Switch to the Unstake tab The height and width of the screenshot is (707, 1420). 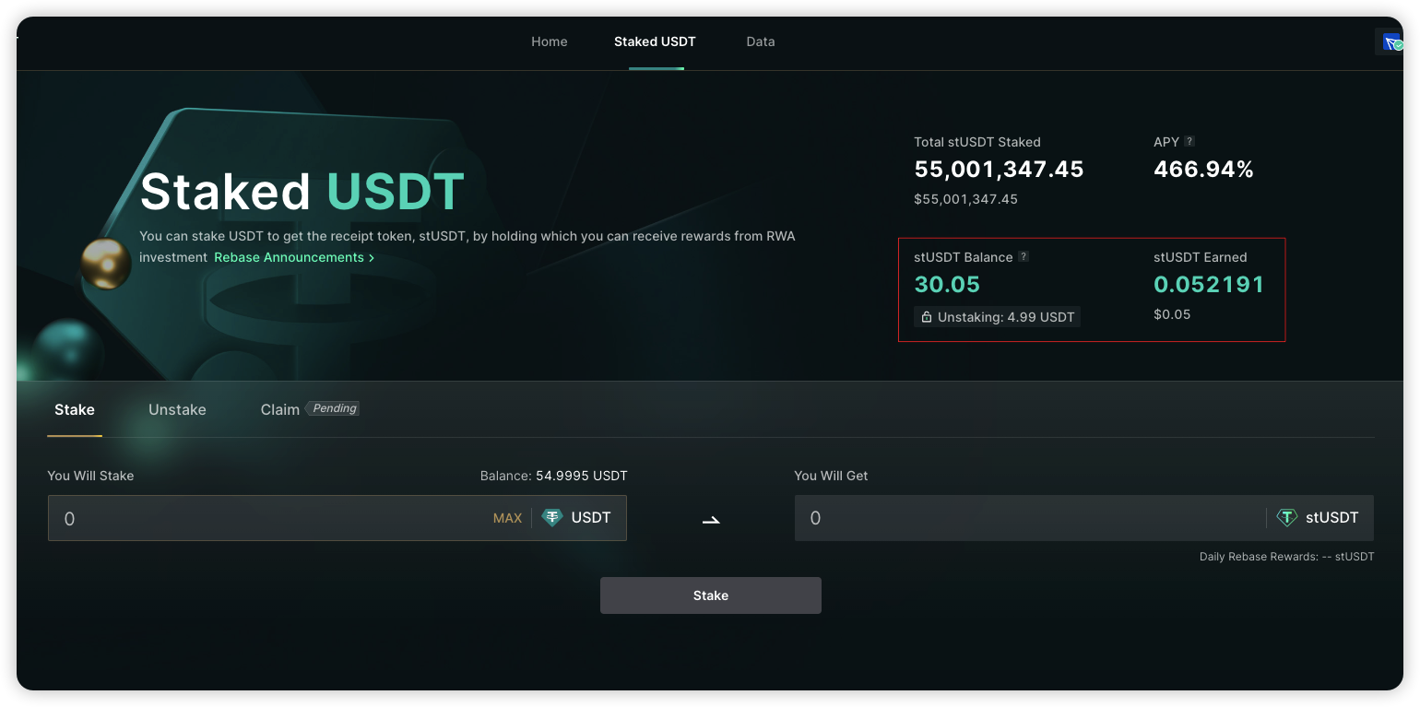(x=177, y=409)
